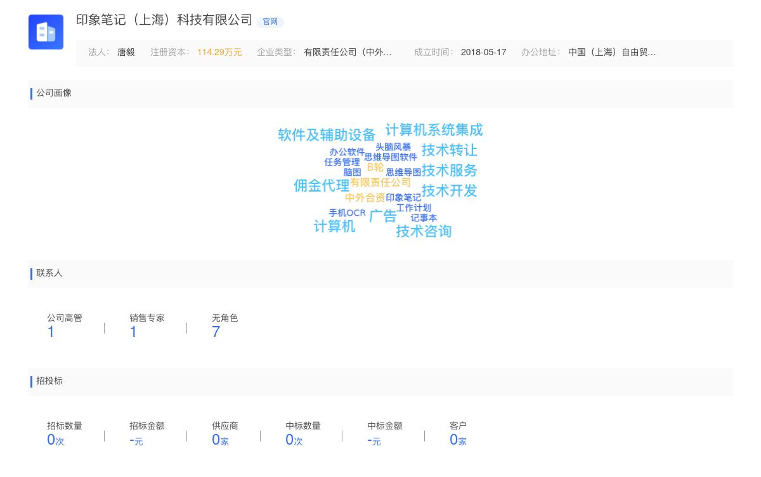Click founding date 2018-05-17

[483, 52]
